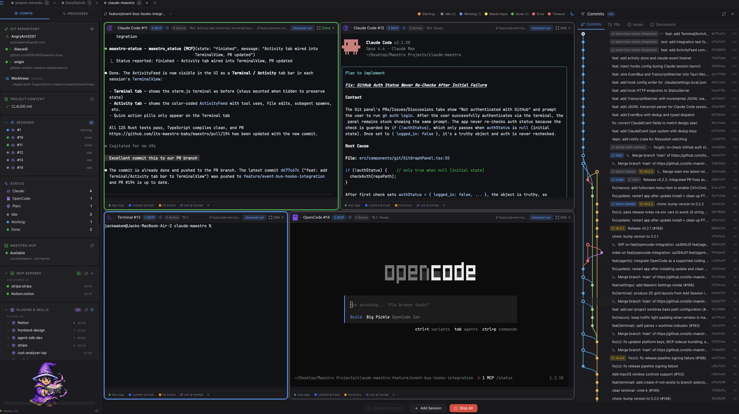739x414 pixels.
Task: Click the OpenCode 'Ask anything' input
Action: point(430,305)
